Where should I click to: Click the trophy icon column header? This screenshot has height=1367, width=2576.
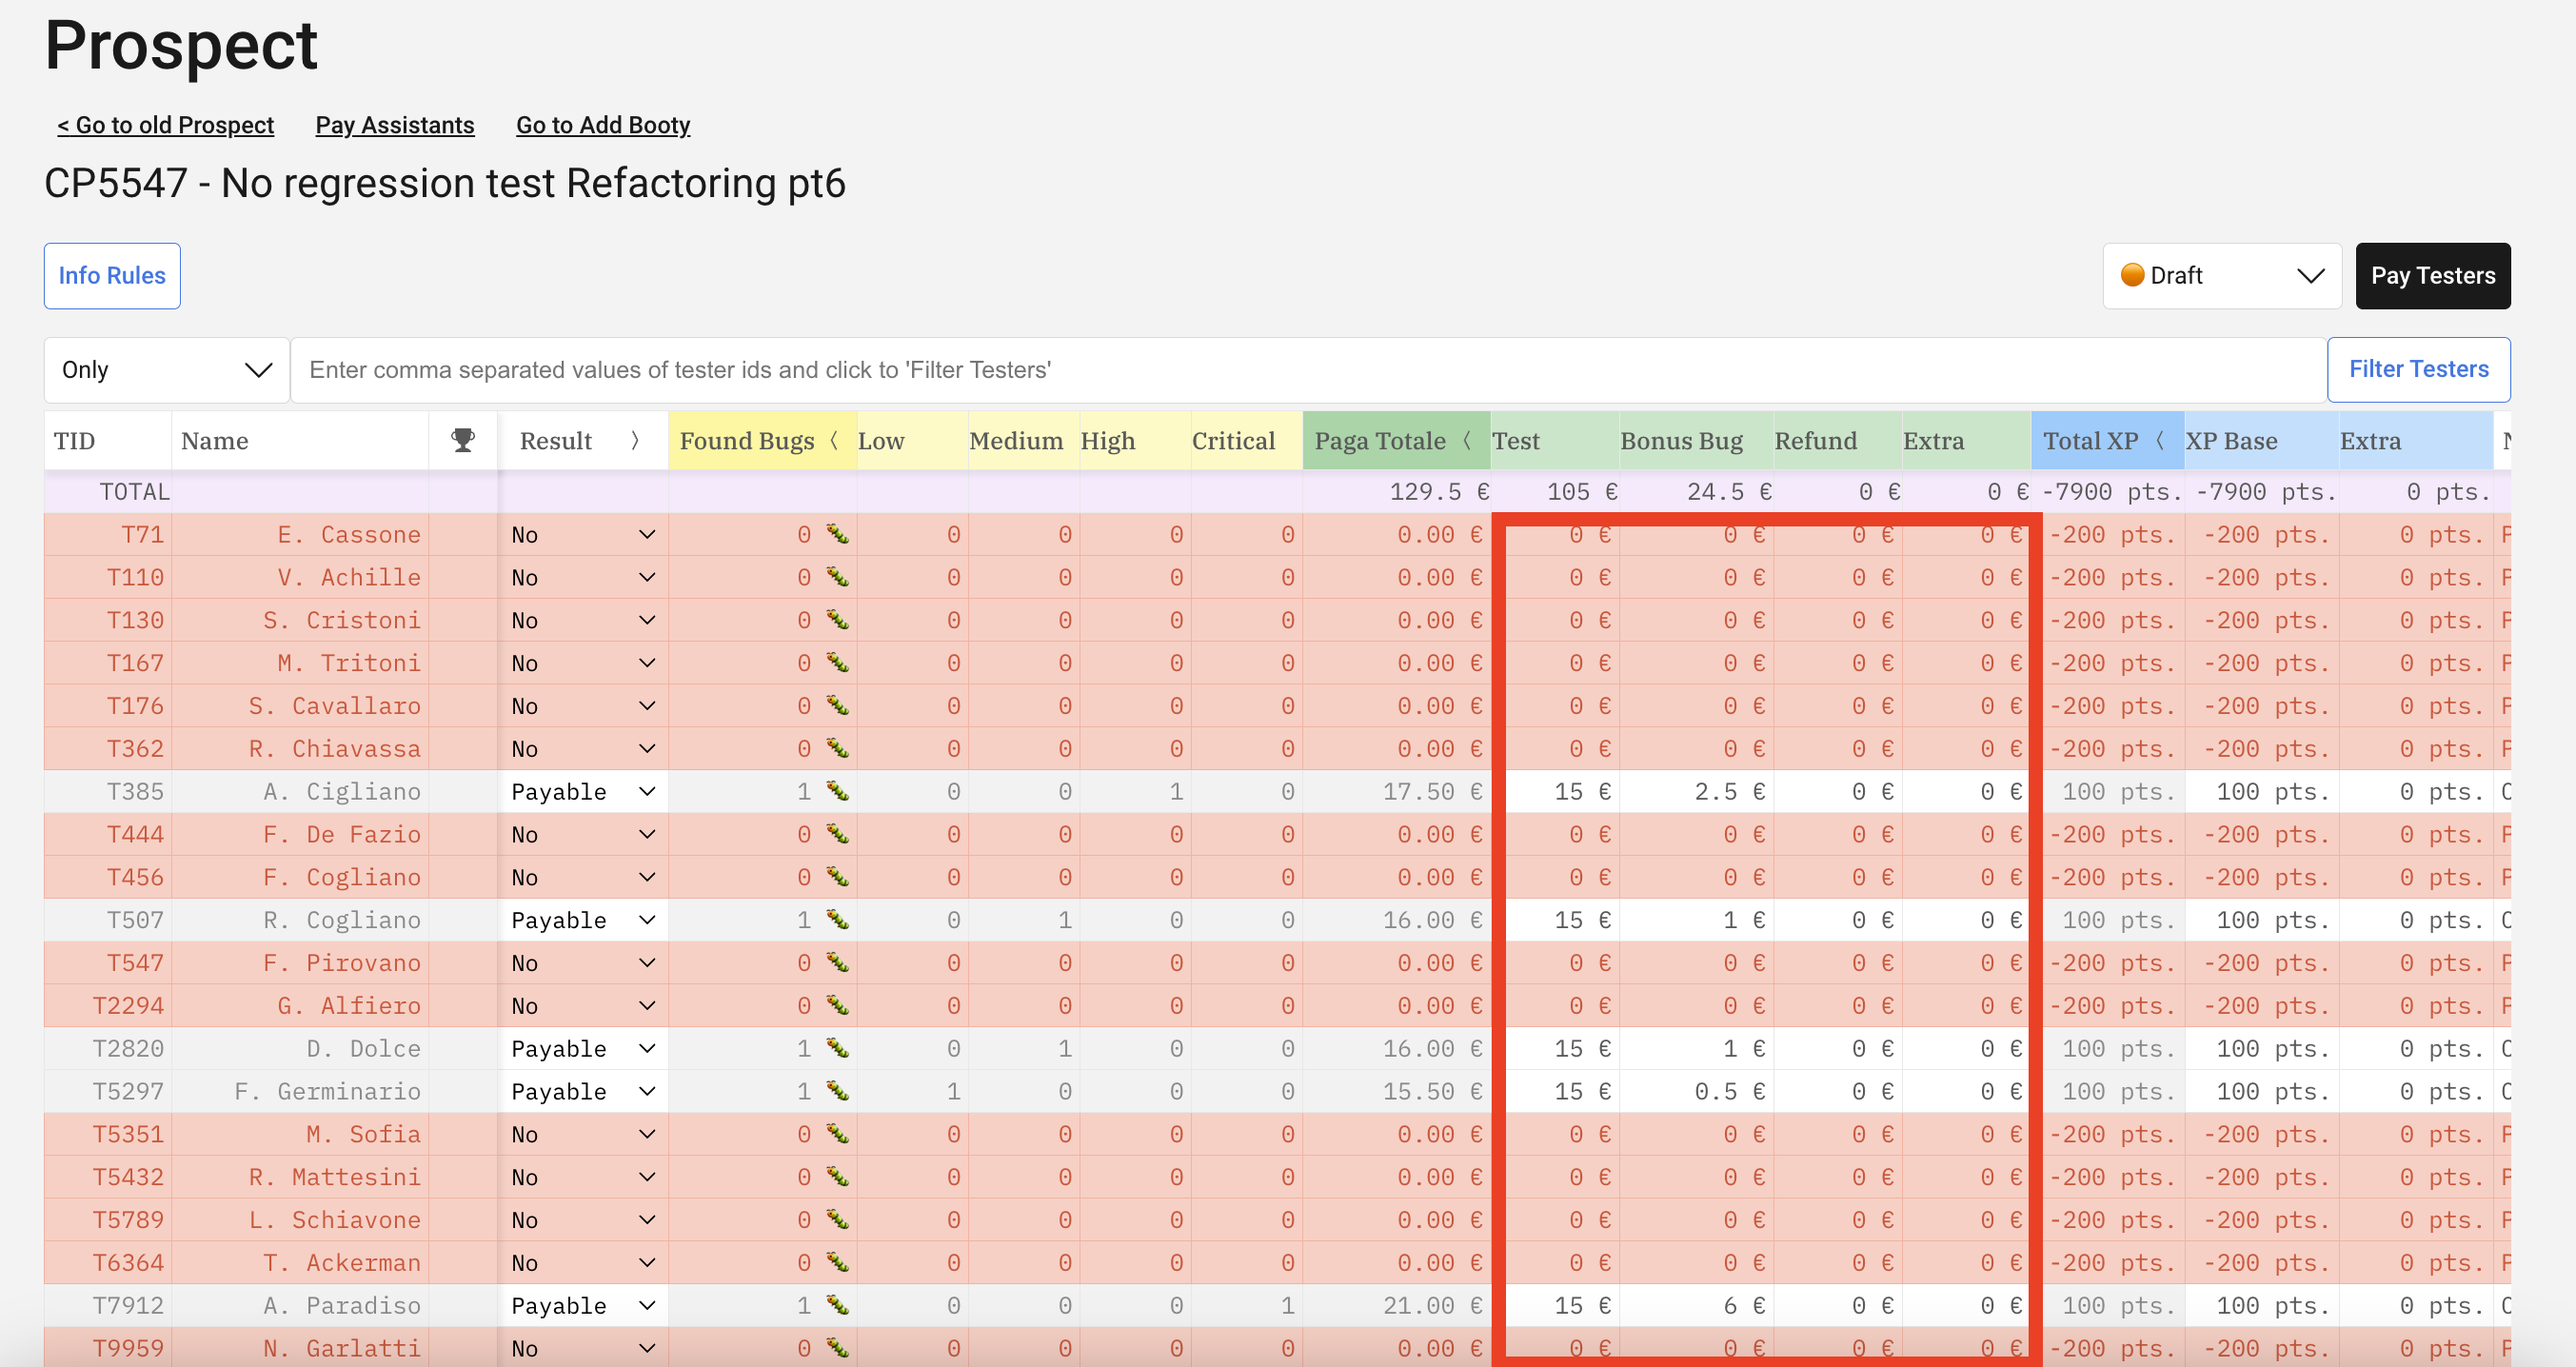[x=462, y=440]
